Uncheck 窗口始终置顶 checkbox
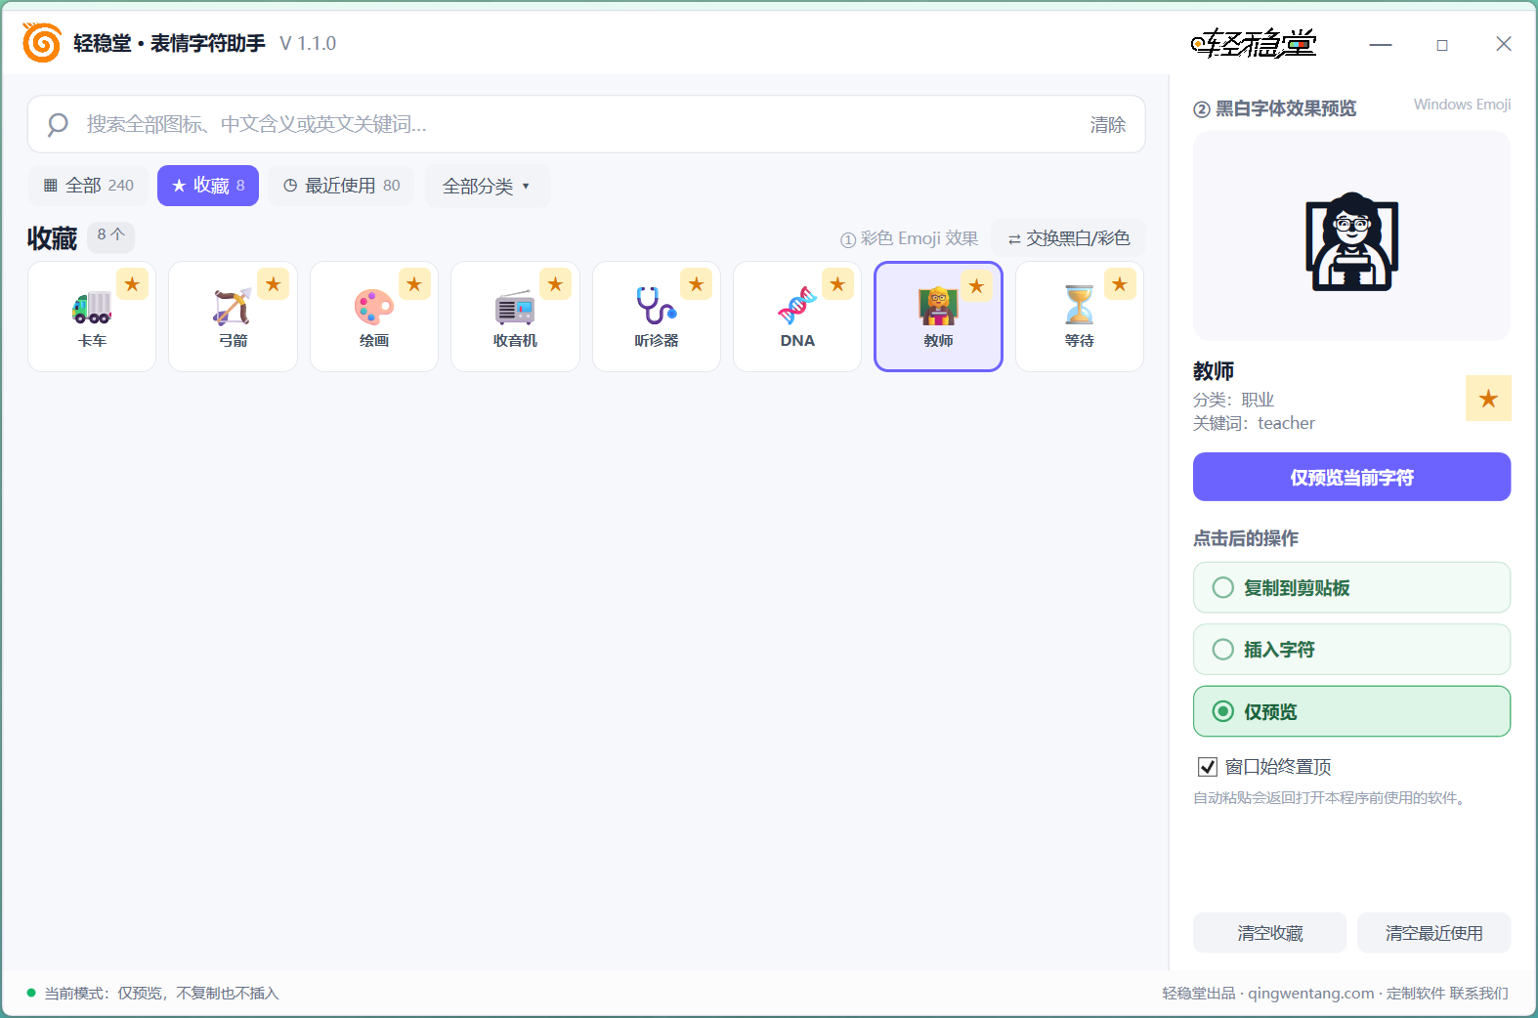Viewport: 1538px width, 1018px height. click(1208, 767)
